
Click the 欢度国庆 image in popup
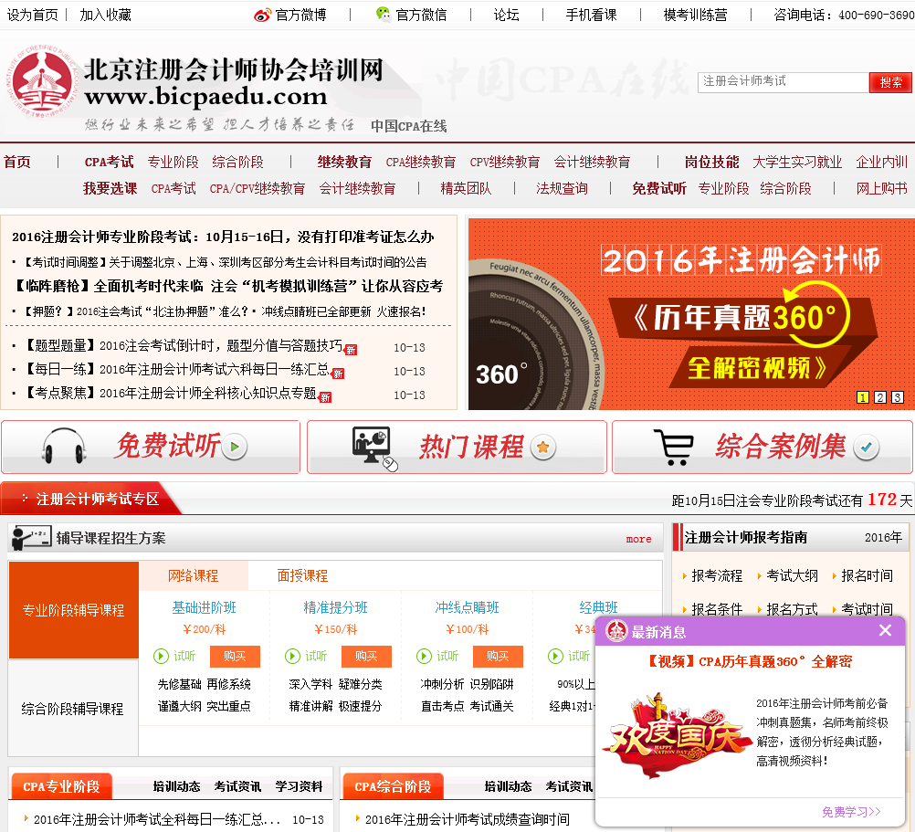click(x=678, y=734)
